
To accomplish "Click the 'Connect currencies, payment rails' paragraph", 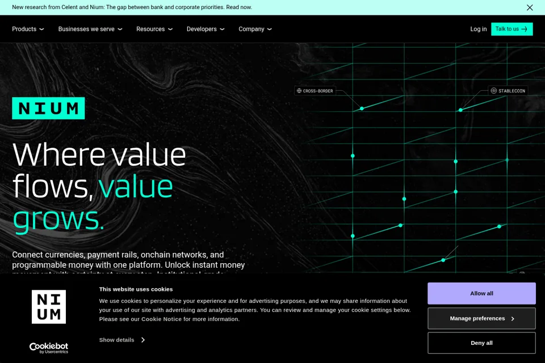I will (x=129, y=263).
